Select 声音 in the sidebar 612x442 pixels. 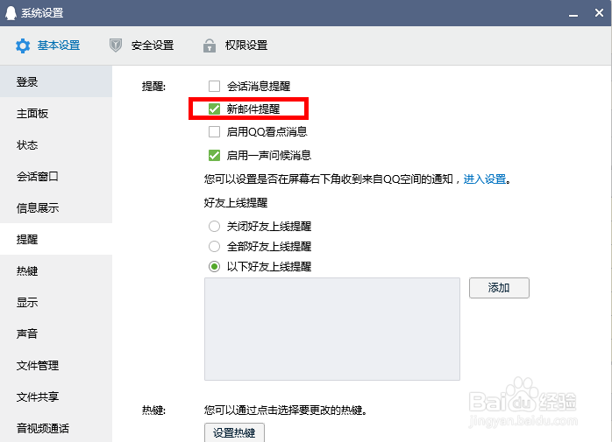56,334
